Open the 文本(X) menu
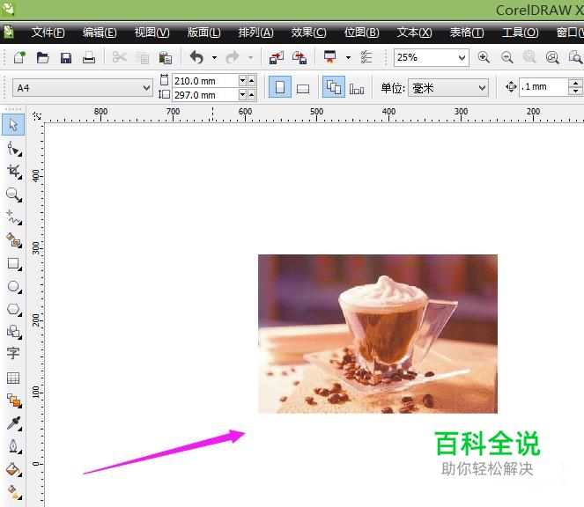 tap(415, 33)
